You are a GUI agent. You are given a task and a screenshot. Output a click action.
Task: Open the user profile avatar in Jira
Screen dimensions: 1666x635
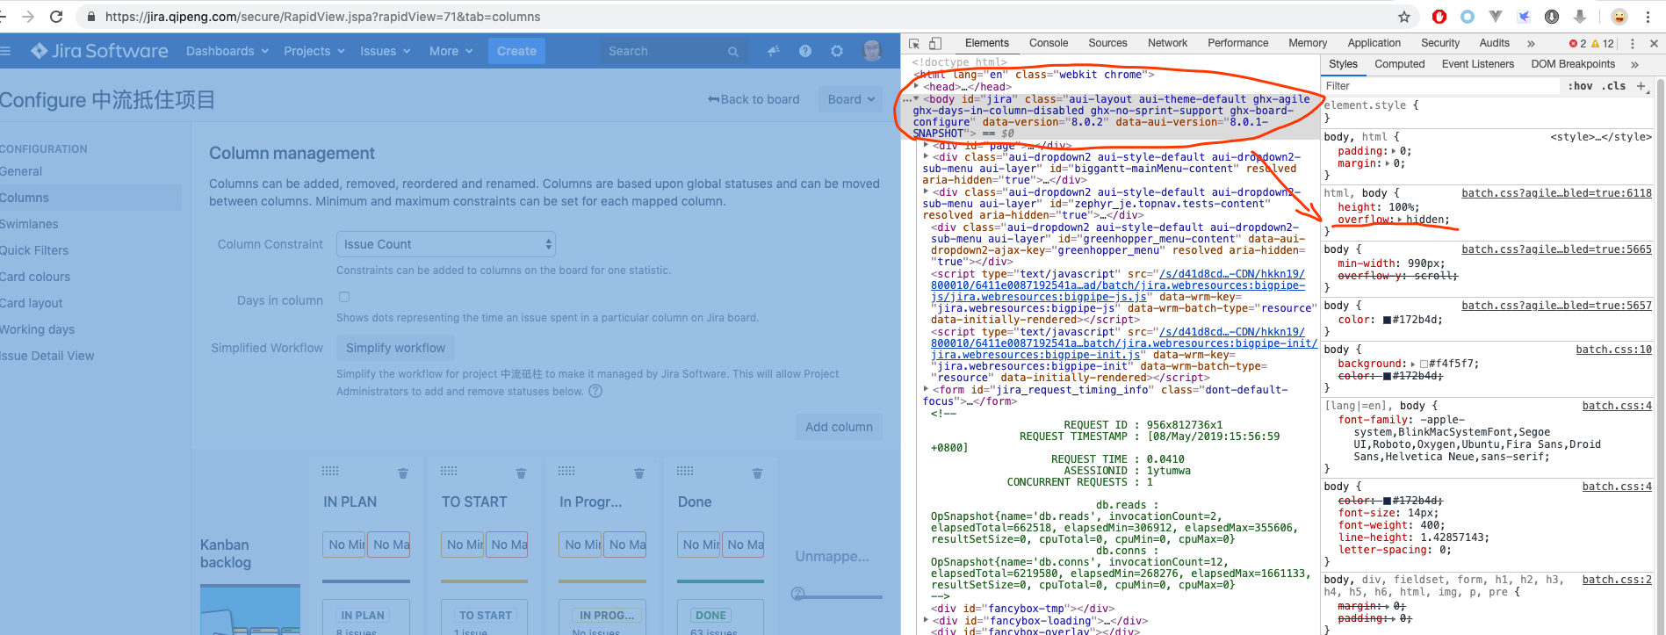(872, 51)
